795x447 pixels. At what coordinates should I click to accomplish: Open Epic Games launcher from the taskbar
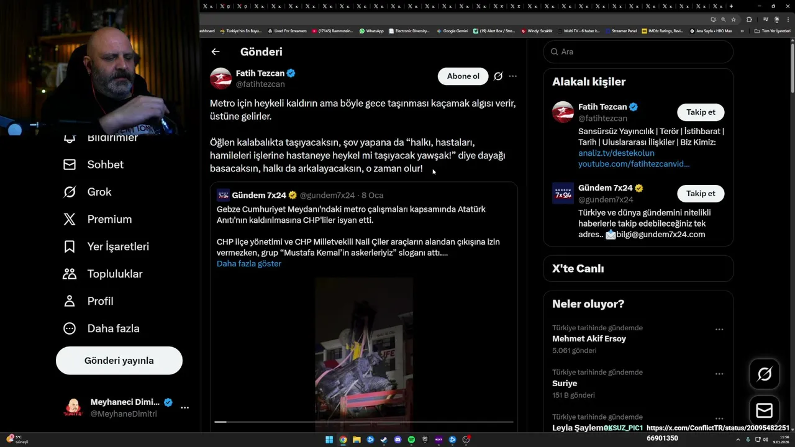point(425,440)
